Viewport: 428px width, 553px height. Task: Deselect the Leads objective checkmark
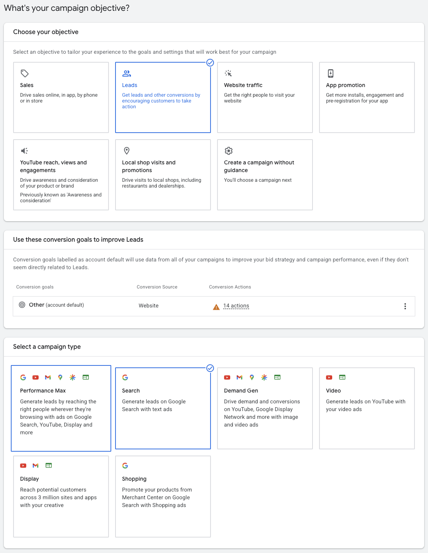pyautogui.click(x=210, y=63)
